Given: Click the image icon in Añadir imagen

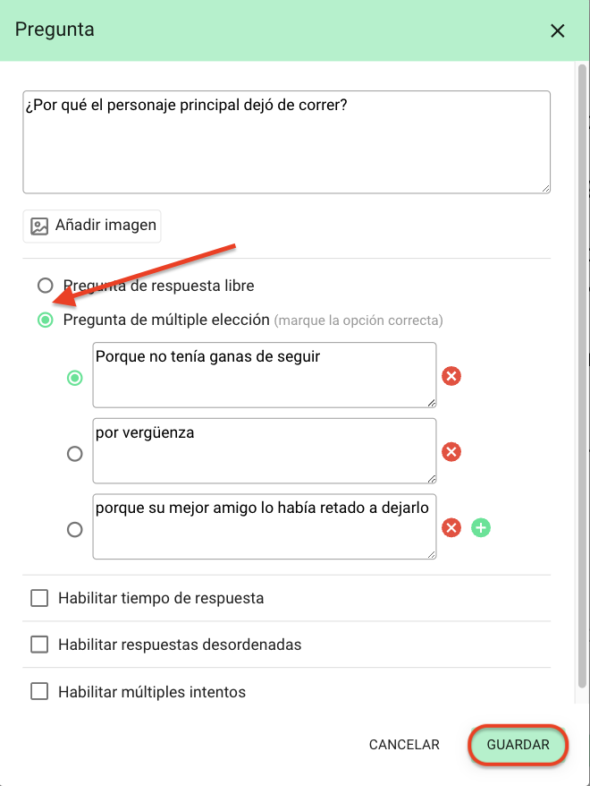Looking at the screenshot, I should [39, 226].
